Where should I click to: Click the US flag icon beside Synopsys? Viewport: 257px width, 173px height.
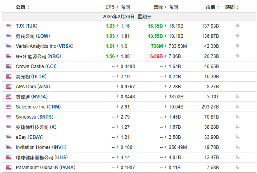[9, 117]
